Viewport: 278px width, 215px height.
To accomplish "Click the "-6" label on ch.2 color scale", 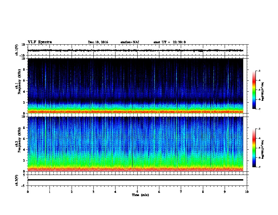I will pos(259,157).
